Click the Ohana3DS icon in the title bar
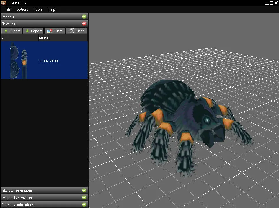This screenshot has width=279, height=208. [3, 3]
